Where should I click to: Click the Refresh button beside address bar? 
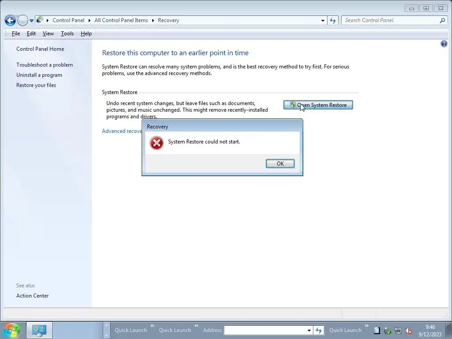coord(333,20)
